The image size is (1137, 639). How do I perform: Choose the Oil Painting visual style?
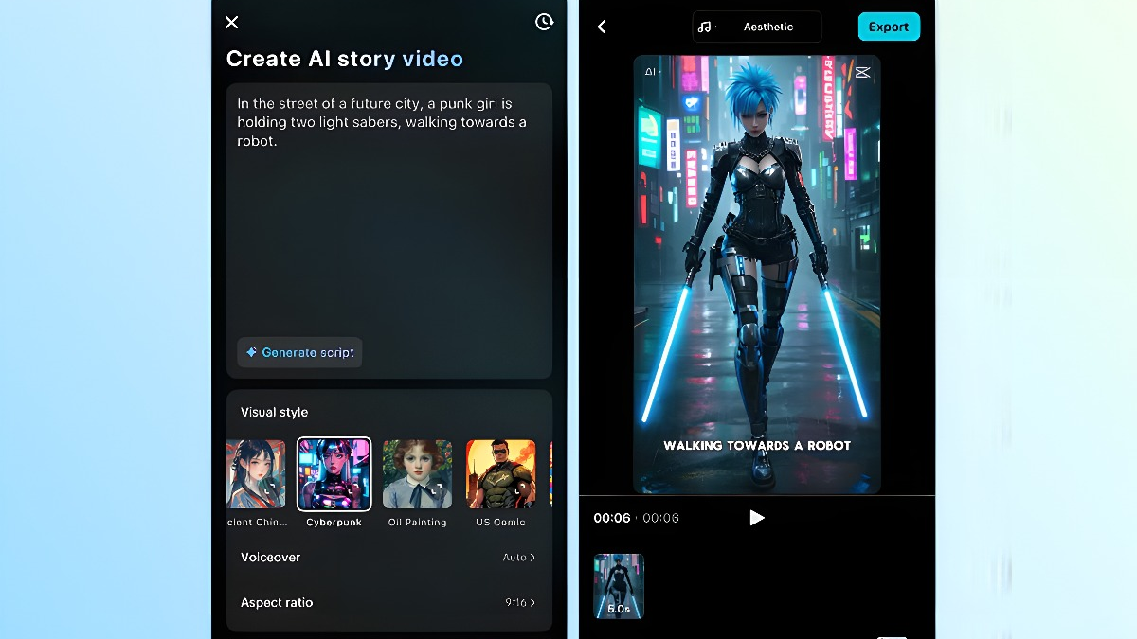click(x=417, y=474)
